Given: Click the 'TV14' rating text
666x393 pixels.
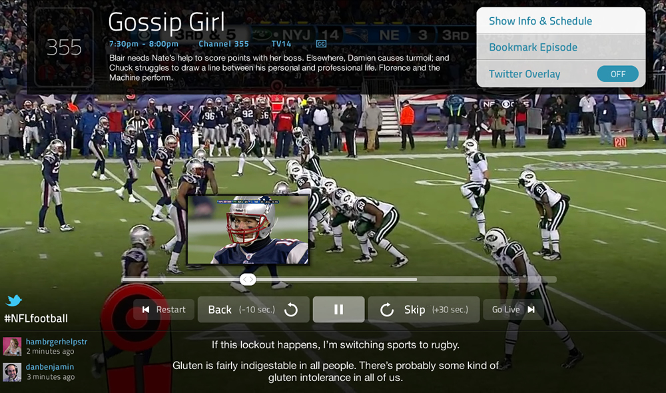Looking at the screenshot, I should 281,44.
